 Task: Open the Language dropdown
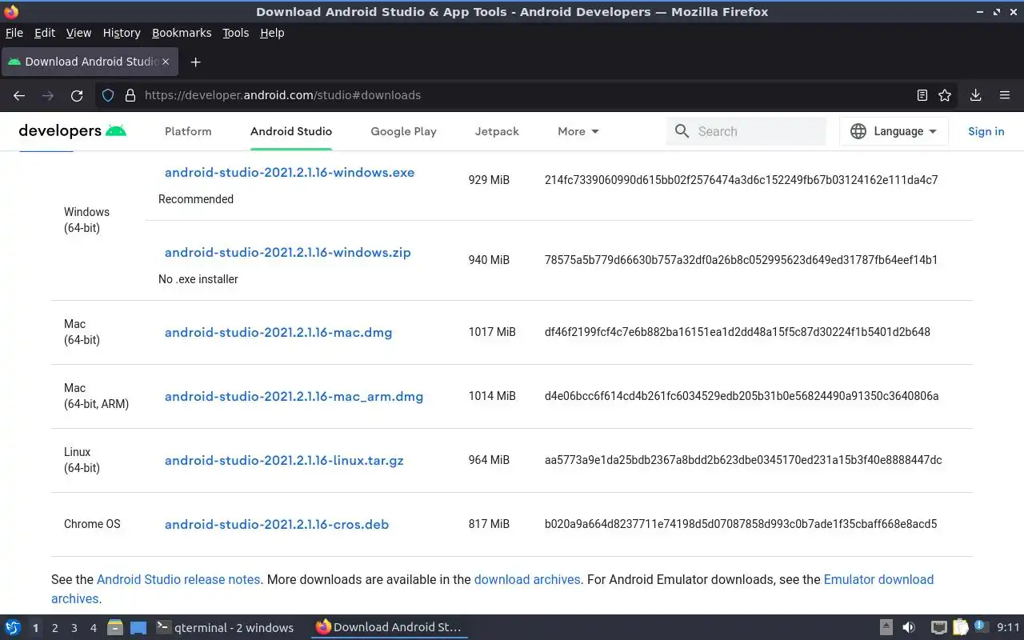coord(894,131)
